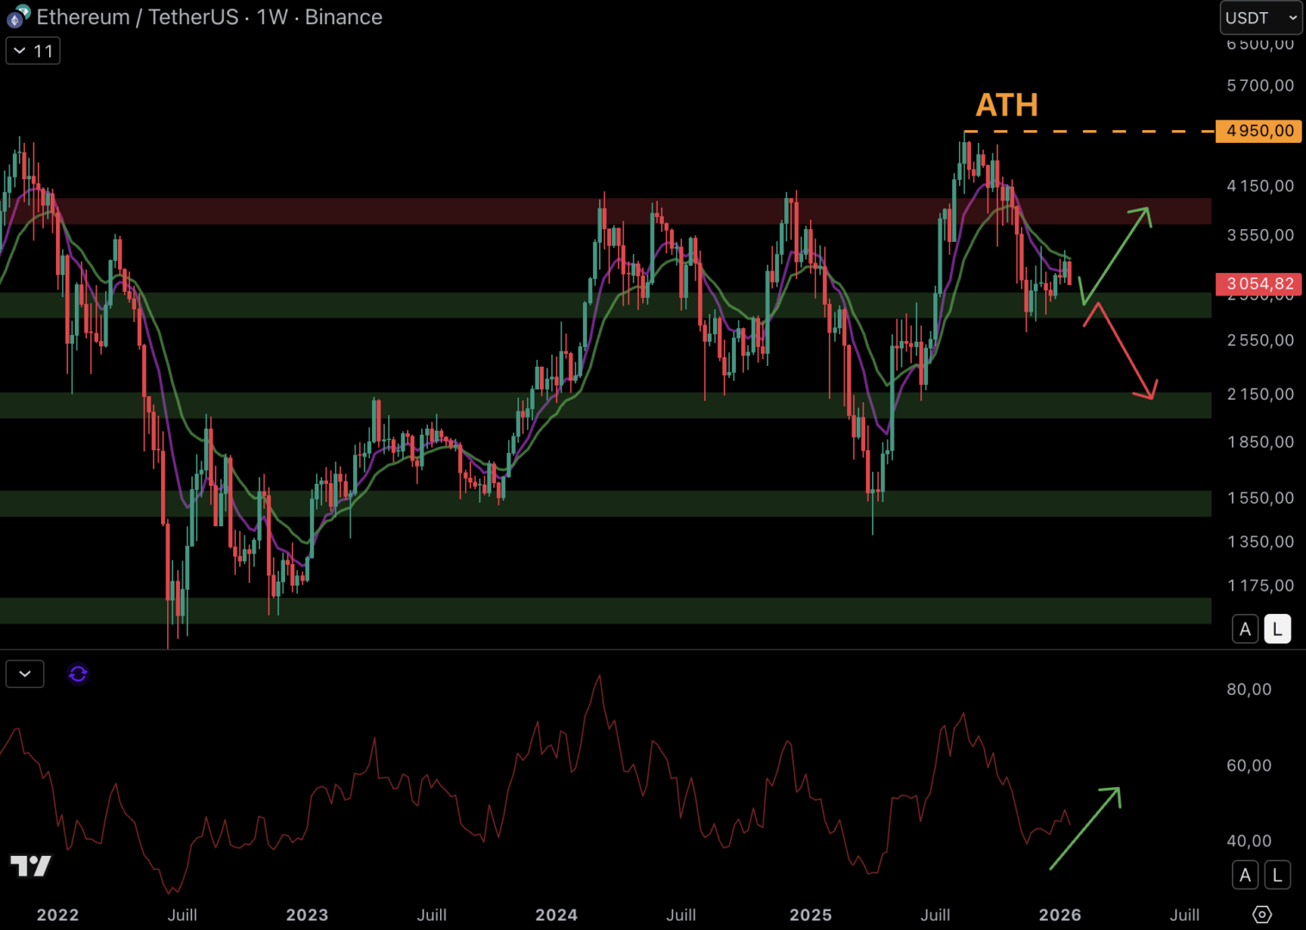Click the Ethereum / TetherUS symbol title

(138, 17)
